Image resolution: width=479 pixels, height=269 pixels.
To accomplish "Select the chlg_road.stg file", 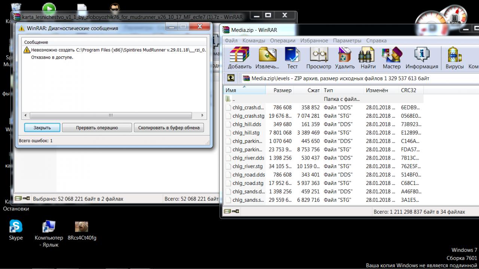I will click(x=324, y=183).
